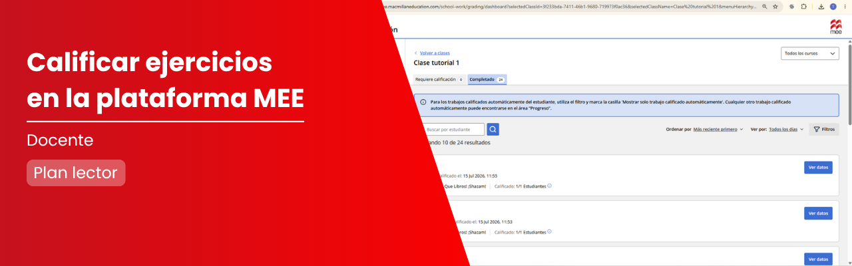
Task: Open the Todos los cursos dropdown
Action: click(x=809, y=53)
